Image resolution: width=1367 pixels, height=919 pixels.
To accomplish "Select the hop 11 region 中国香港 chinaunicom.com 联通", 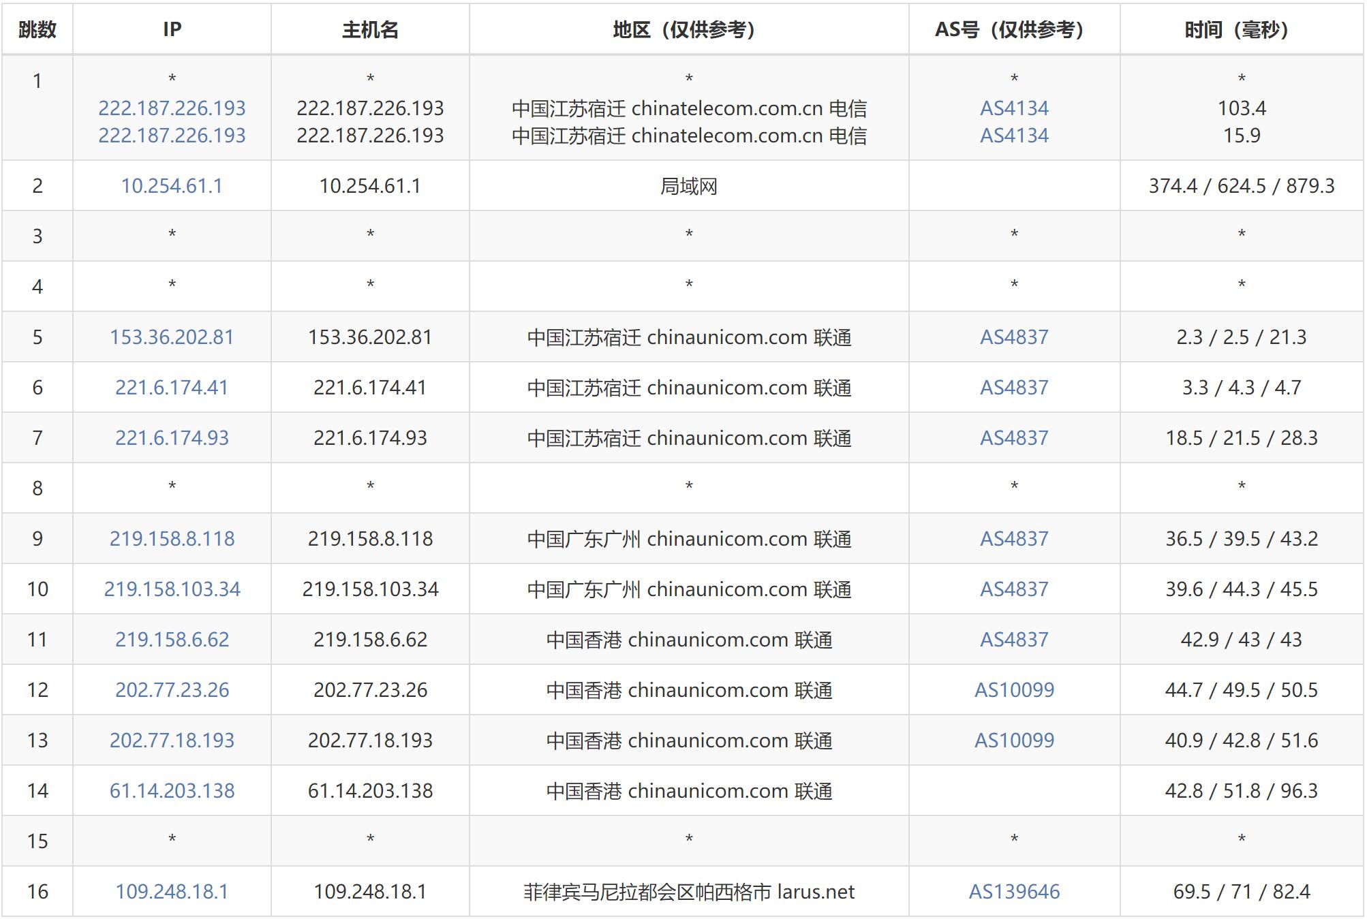I will (x=689, y=640).
